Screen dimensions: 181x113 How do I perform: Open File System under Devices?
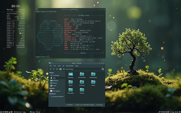(x=57, y=91)
